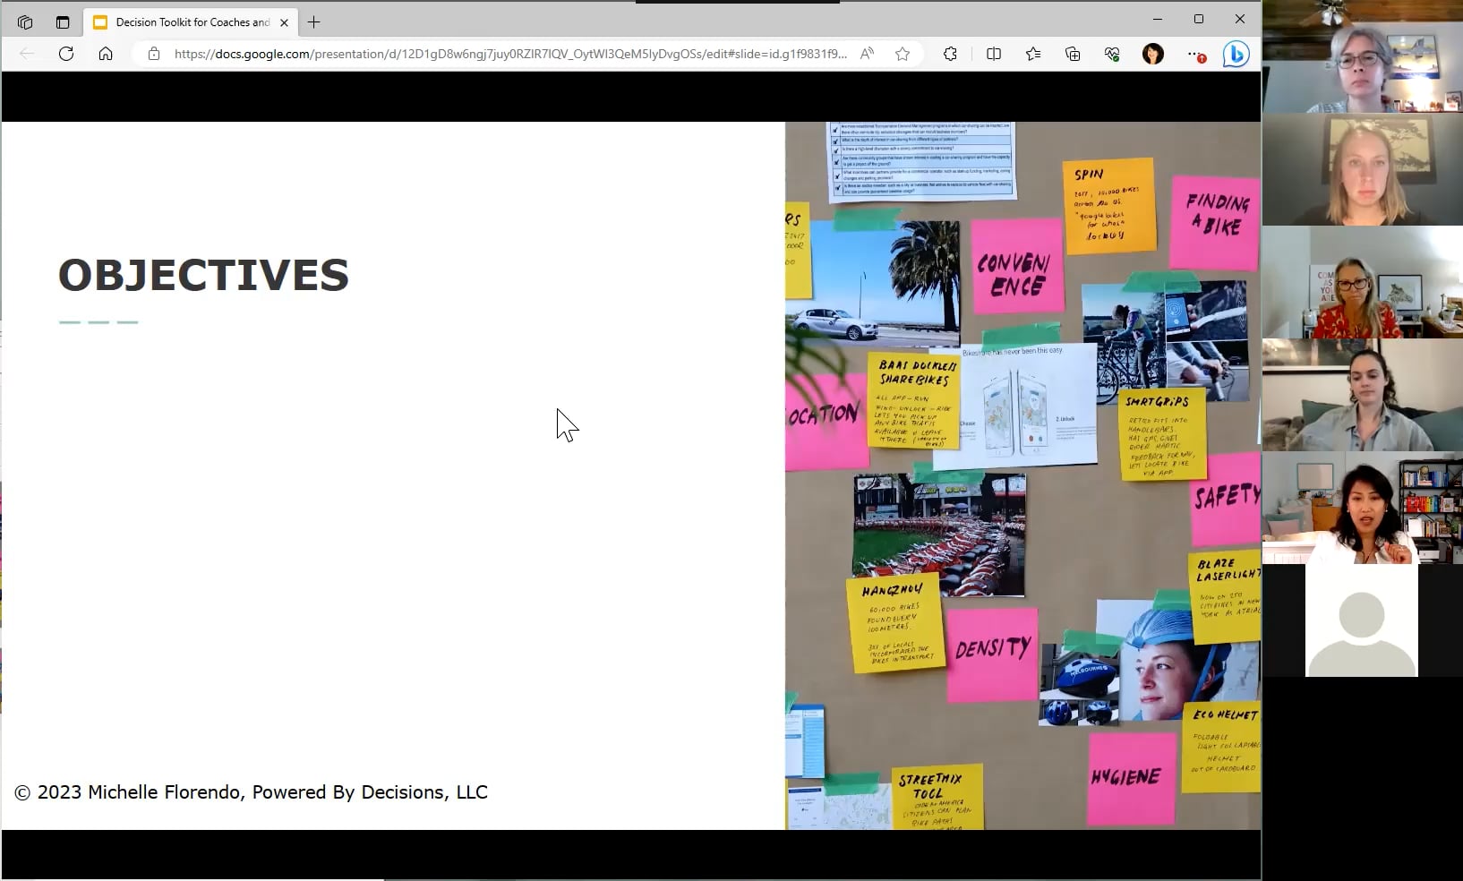The width and height of the screenshot is (1463, 881).
Task: Open Browser essentials with the heart icon
Action: pos(1112,54)
